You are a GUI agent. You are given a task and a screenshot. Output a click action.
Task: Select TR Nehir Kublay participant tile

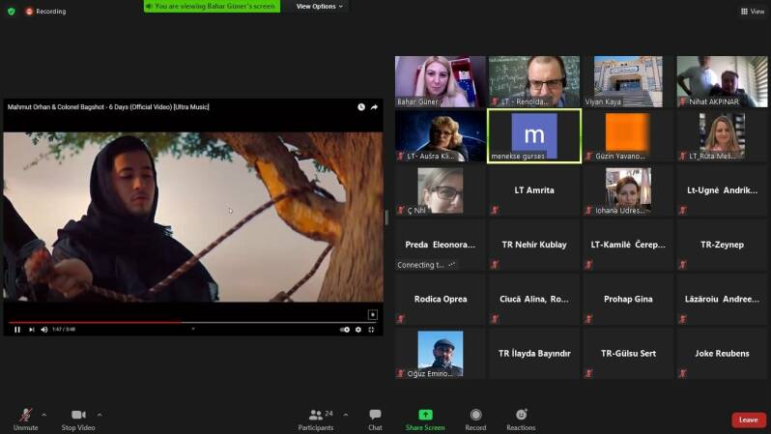pos(534,245)
